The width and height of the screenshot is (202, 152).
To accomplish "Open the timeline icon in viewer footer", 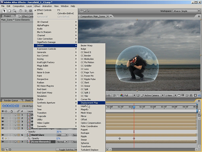I will click(187, 95).
